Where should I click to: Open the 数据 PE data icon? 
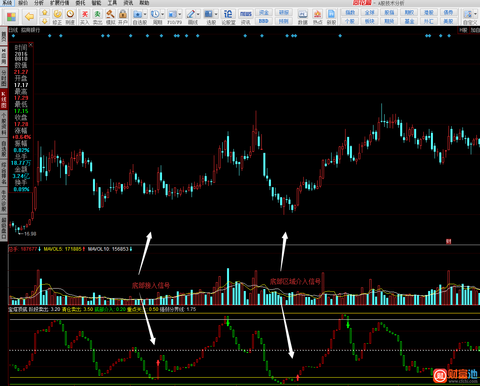(303, 17)
